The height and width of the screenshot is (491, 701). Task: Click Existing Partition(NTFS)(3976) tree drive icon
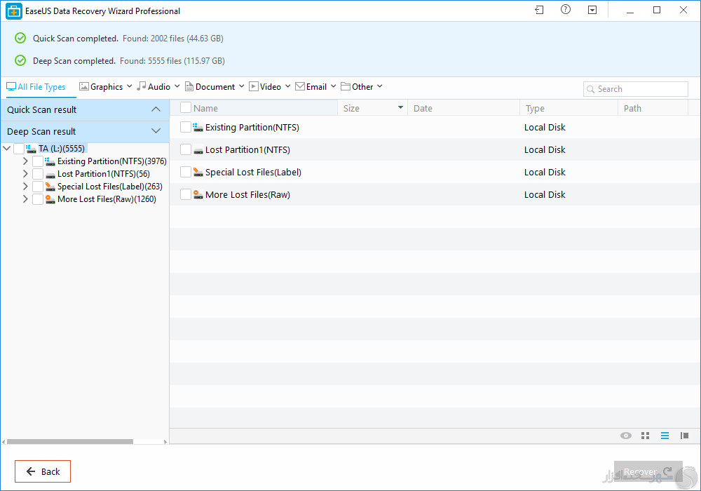pos(50,161)
